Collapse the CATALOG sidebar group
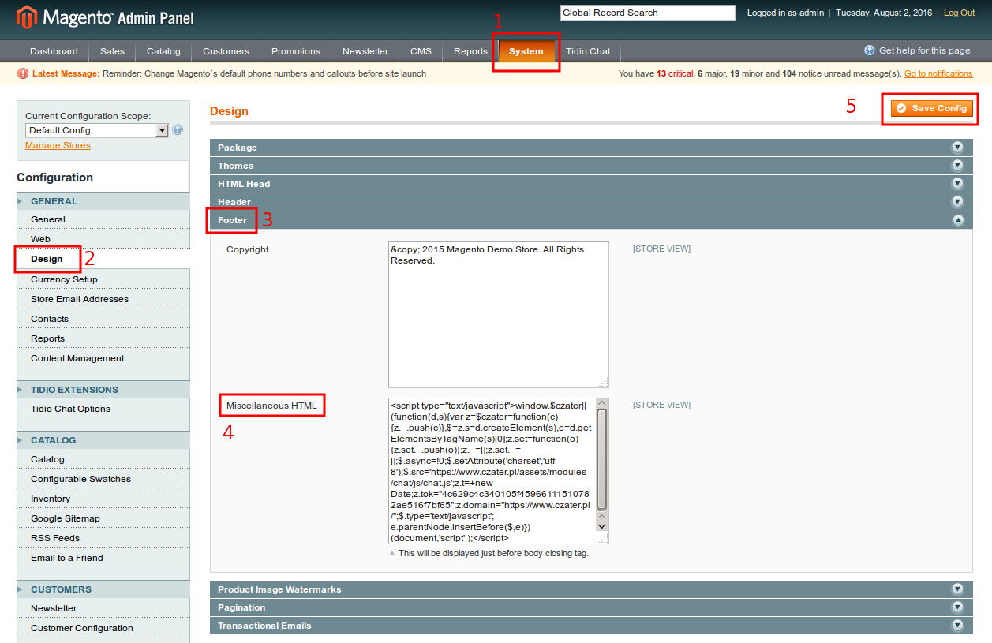The height and width of the screenshot is (643, 992). tap(103, 440)
